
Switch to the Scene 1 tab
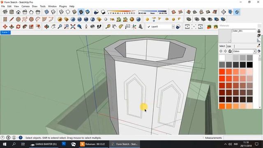[x=5, y=32]
